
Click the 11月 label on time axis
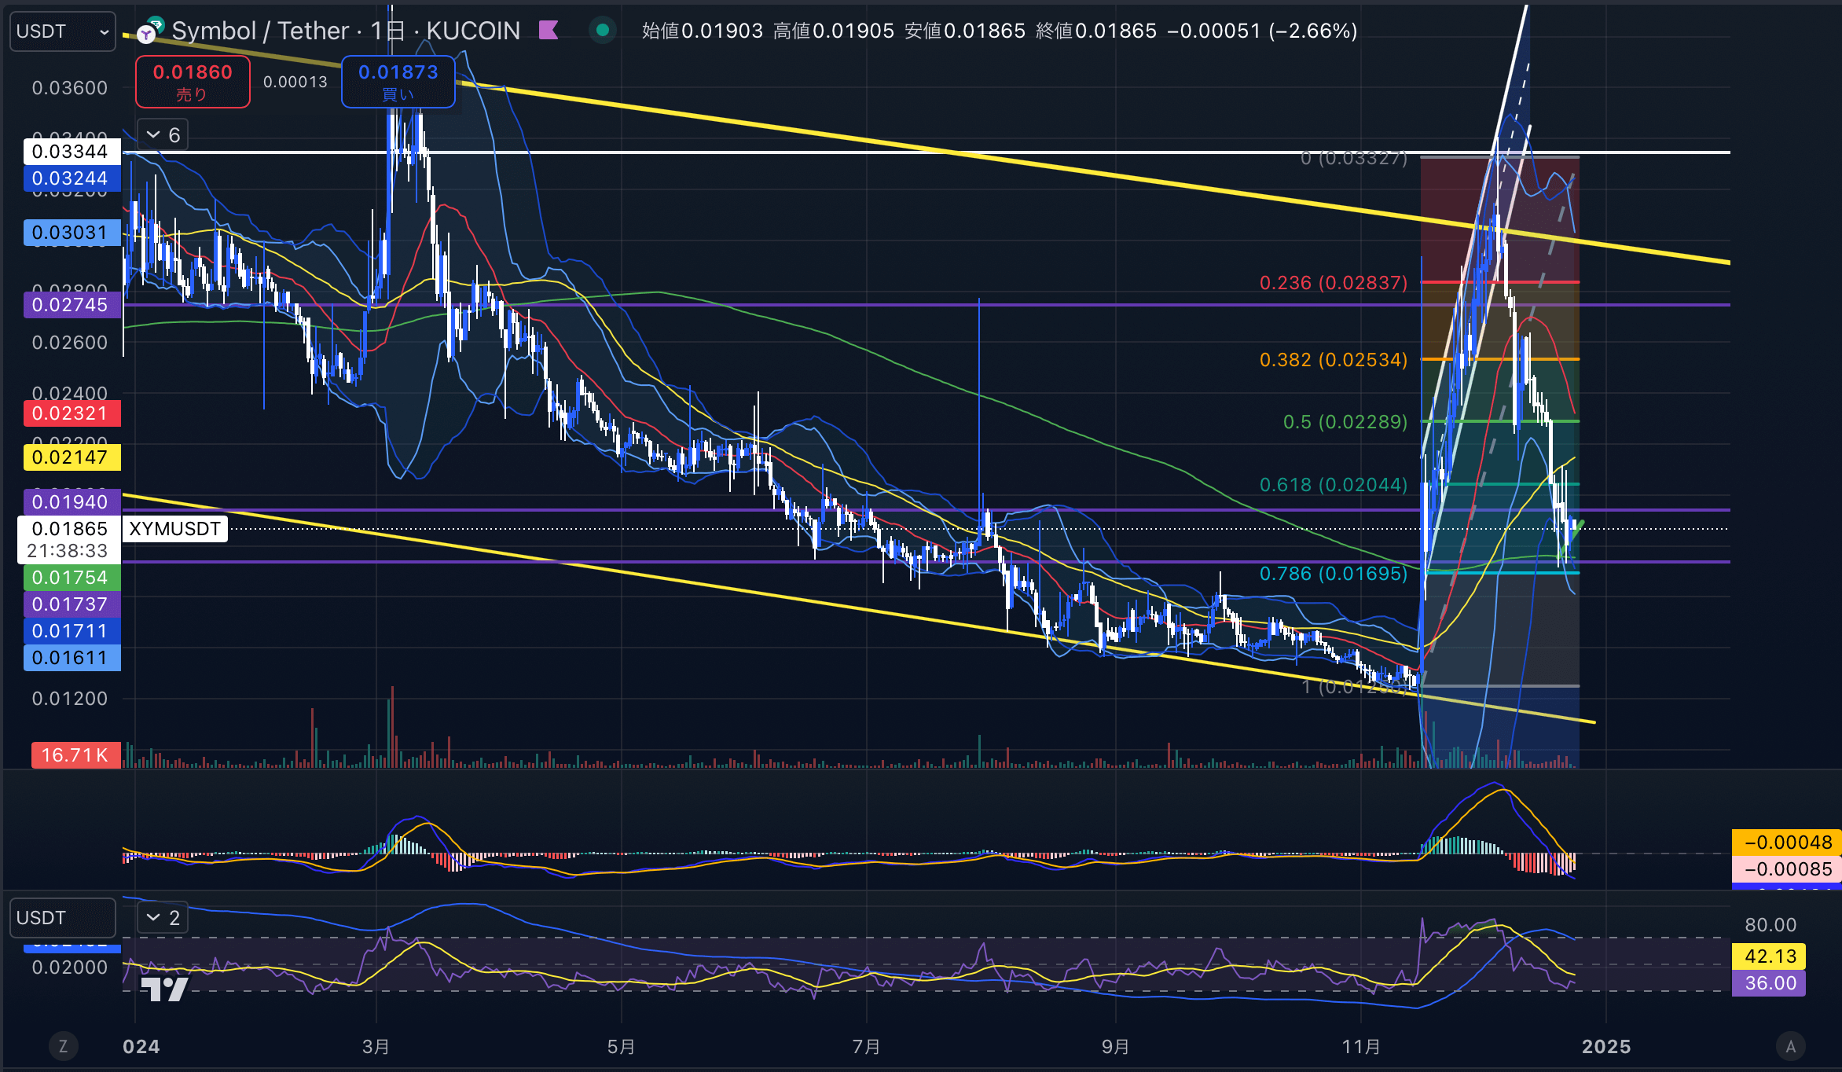[1361, 1047]
